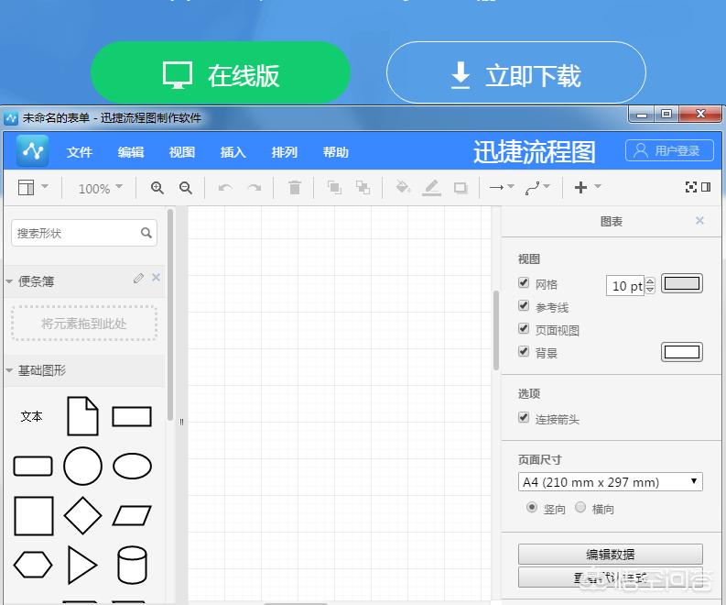The width and height of the screenshot is (726, 605).
Task: Click the redo arrow icon
Action: (x=255, y=188)
